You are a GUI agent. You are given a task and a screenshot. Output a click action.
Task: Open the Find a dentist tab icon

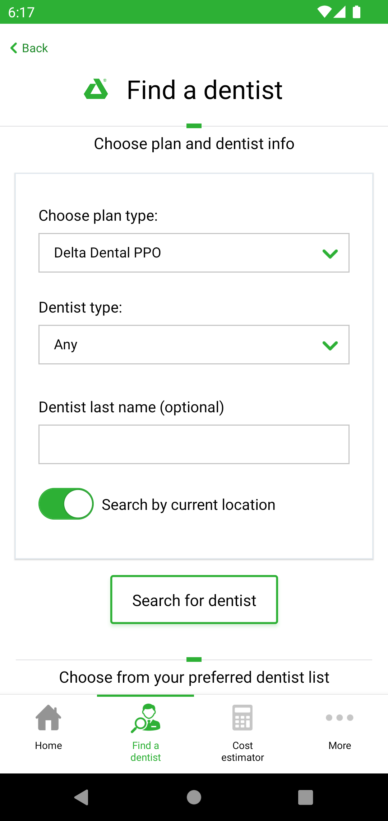(145, 718)
